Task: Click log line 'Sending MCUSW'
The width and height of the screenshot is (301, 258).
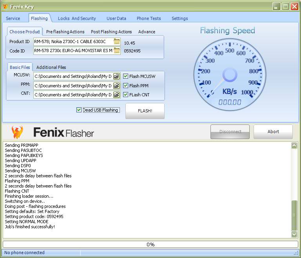Action: (20, 171)
